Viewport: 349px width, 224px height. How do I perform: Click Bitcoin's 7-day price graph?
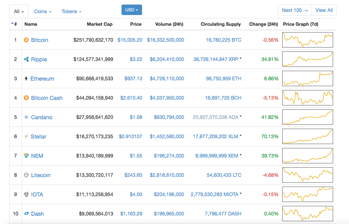coord(307,40)
